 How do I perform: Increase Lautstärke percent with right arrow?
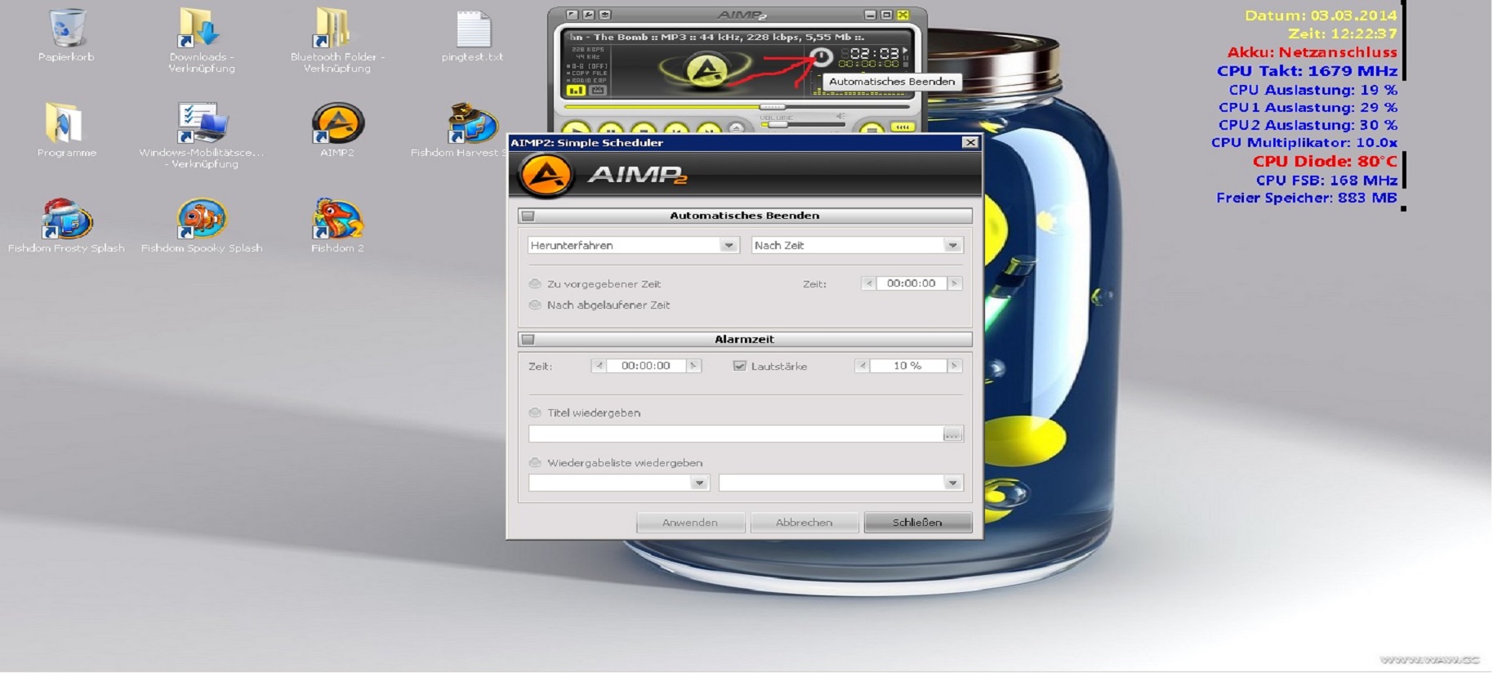click(955, 366)
